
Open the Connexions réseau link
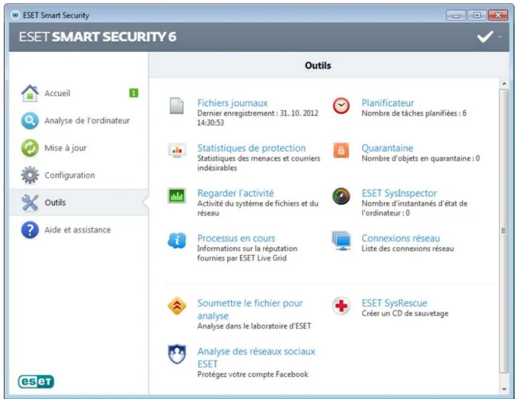click(401, 238)
